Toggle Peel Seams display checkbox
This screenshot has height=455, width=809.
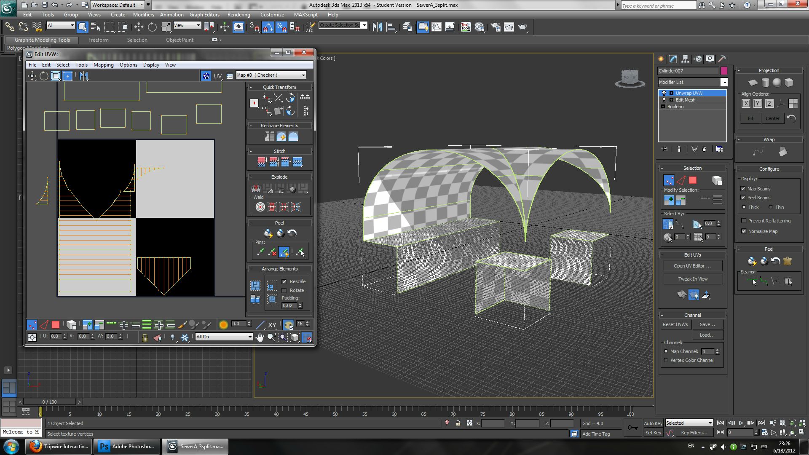(743, 197)
